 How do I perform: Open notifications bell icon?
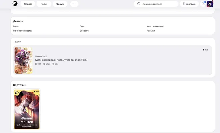pyautogui.click(x=203, y=4)
